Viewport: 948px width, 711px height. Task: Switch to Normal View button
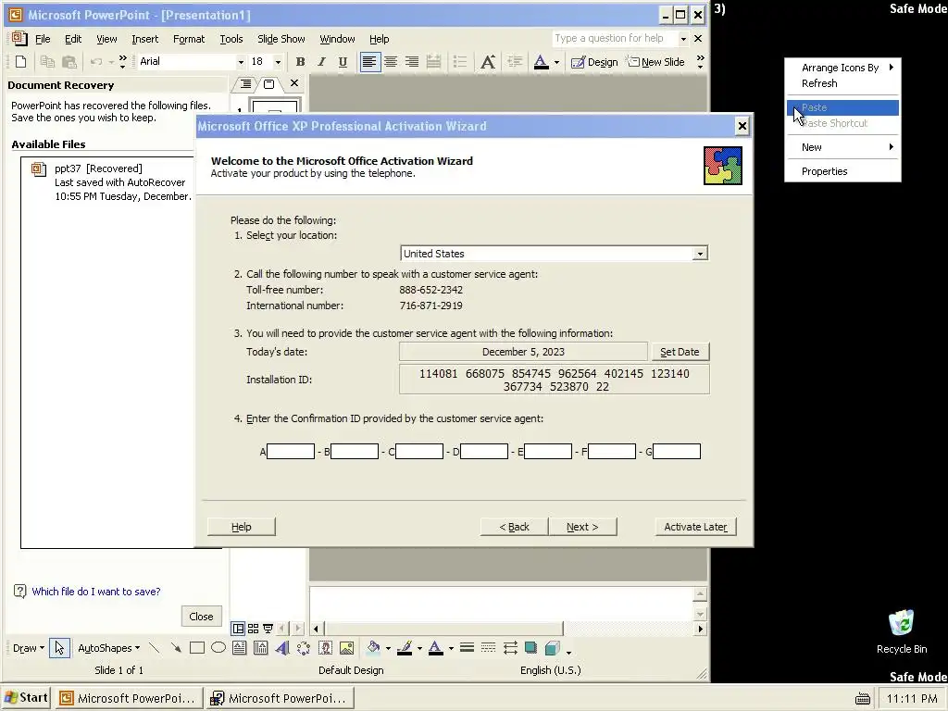(238, 629)
